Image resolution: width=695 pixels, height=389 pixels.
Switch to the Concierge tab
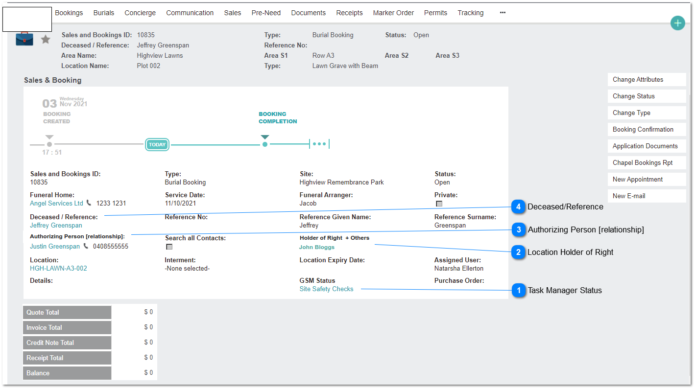[140, 13]
